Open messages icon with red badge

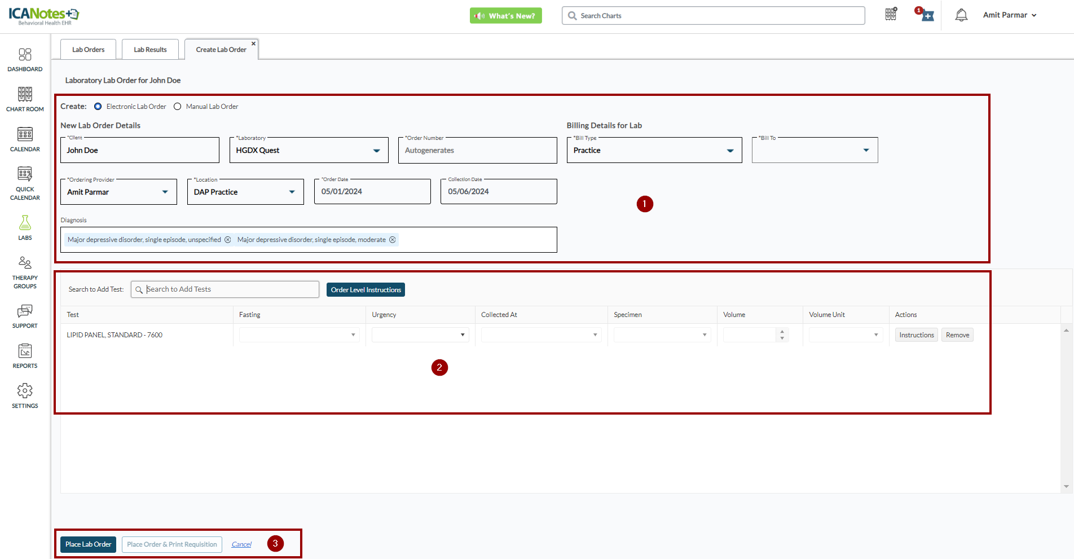[x=926, y=16]
